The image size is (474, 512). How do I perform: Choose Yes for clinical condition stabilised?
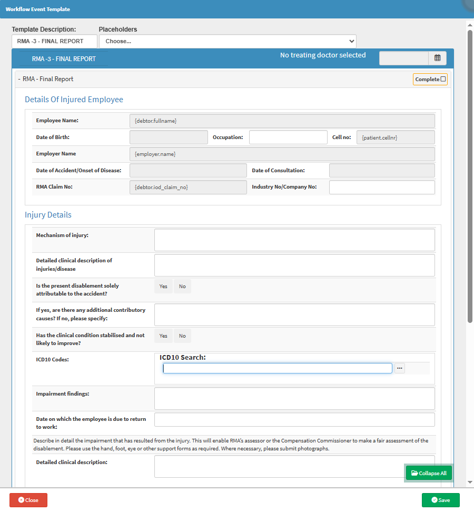tap(163, 336)
